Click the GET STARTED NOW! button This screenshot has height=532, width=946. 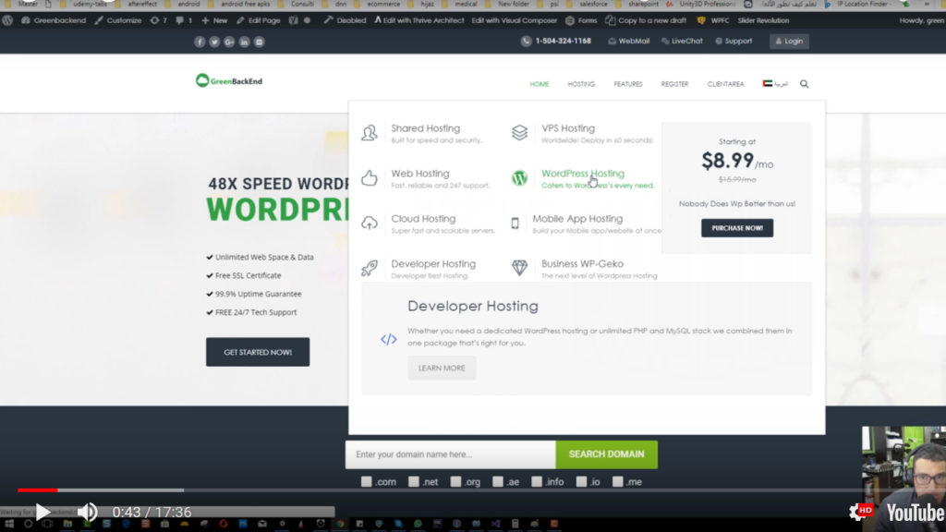[258, 352]
